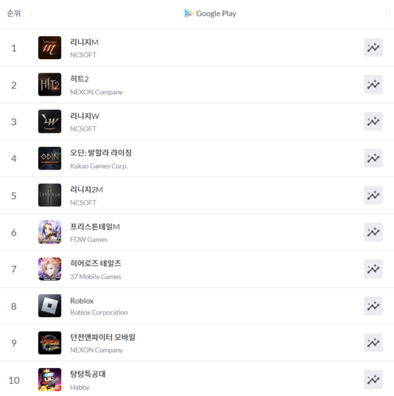
Task: Click the ODIN game icon
Action: pyautogui.click(x=49, y=158)
